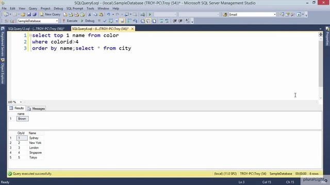The width and height of the screenshot is (330, 185).
Task: Click Display Estimated Execution Plan icon
Action: click(x=111, y=21)
